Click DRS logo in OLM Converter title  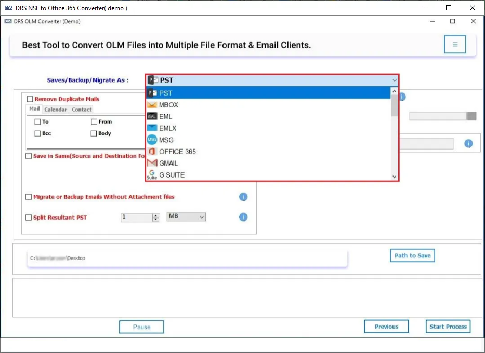pyautogui.click(x=8, y=21)
